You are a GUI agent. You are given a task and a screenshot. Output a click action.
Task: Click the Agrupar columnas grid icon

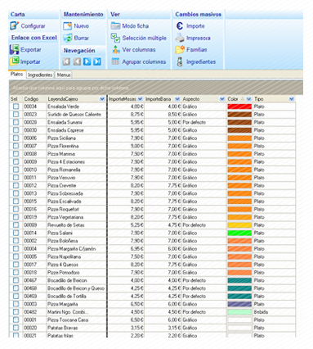click(115, 61)
